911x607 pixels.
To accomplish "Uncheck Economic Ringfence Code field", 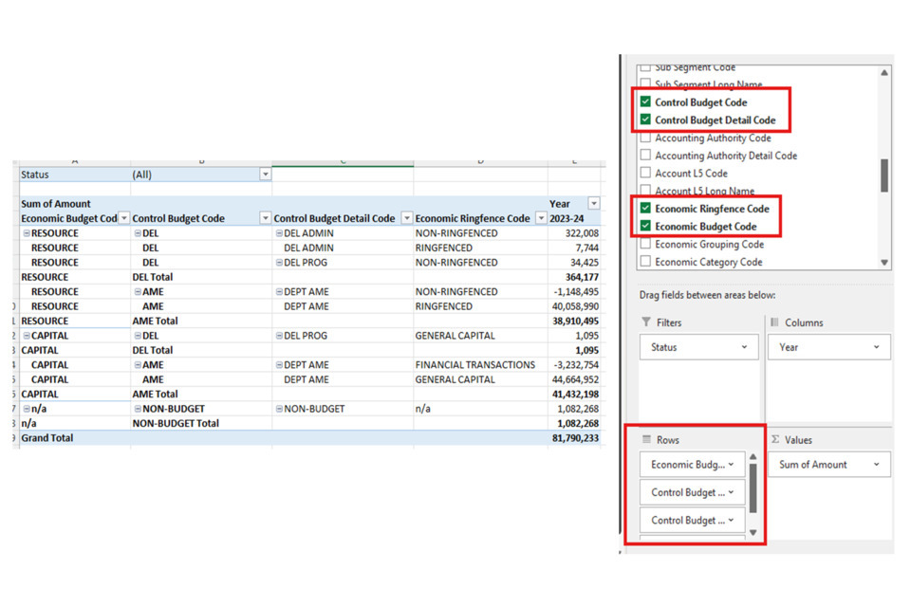I will (x=645, y=209).
